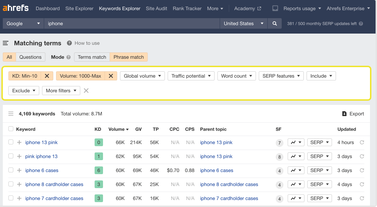Refresh the iphone 13 pink row
The image size is (377, 207).
click(x=362, y=142)
